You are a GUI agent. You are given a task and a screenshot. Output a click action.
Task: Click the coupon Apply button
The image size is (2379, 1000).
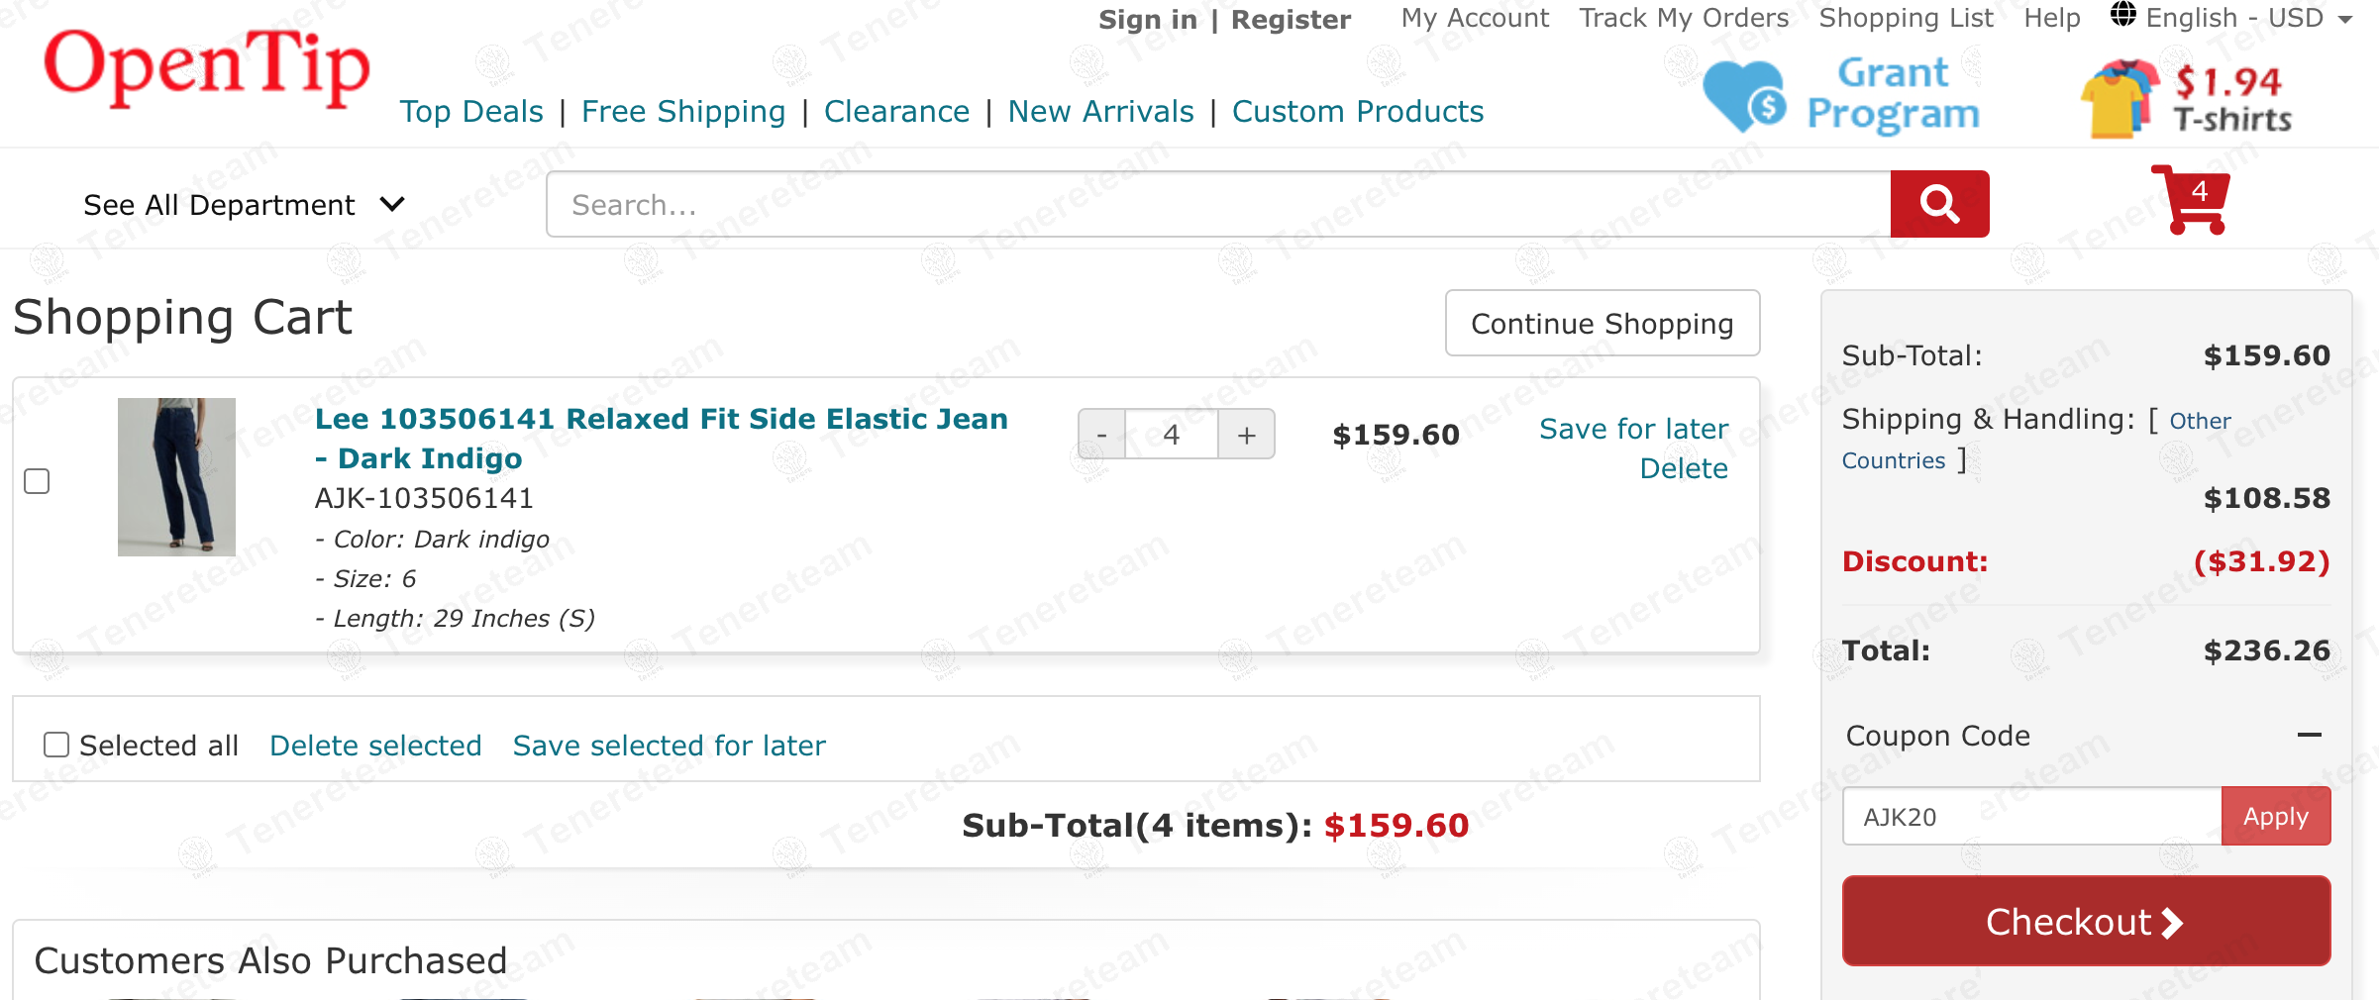[x=2275, y=817]
